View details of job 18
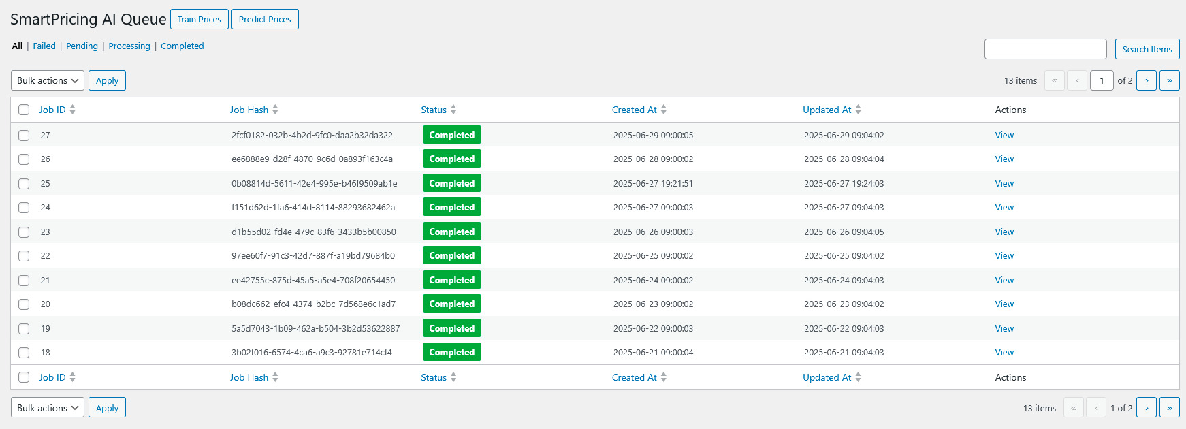The height and width of the screenshot is (429, 1186). (x=1004, y=352)
